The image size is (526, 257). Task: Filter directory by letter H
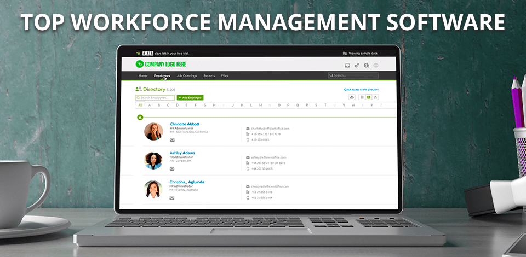coord(214,105)
